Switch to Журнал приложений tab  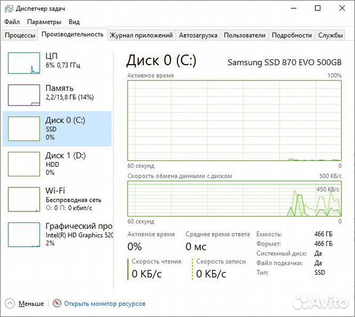coord(141,35)
